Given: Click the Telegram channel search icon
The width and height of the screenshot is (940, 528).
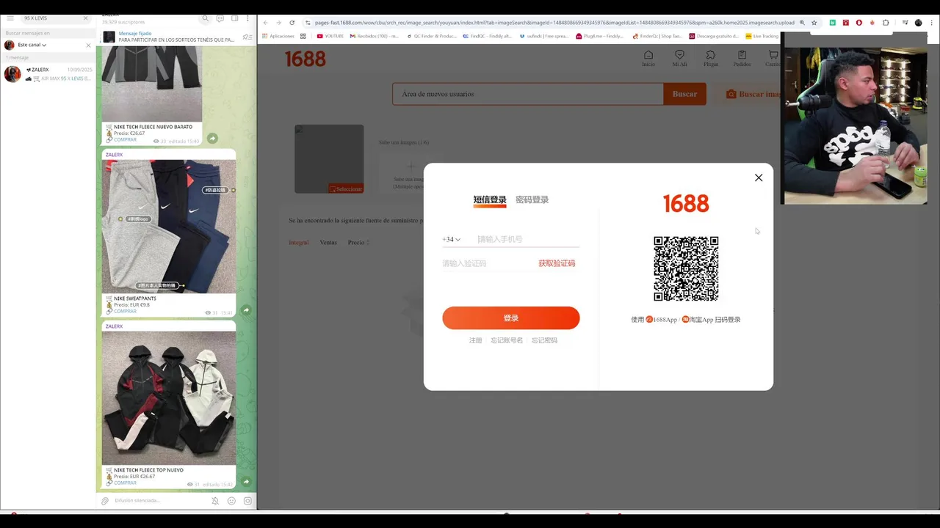Looking at the screenshot, I should pos(206,18).
